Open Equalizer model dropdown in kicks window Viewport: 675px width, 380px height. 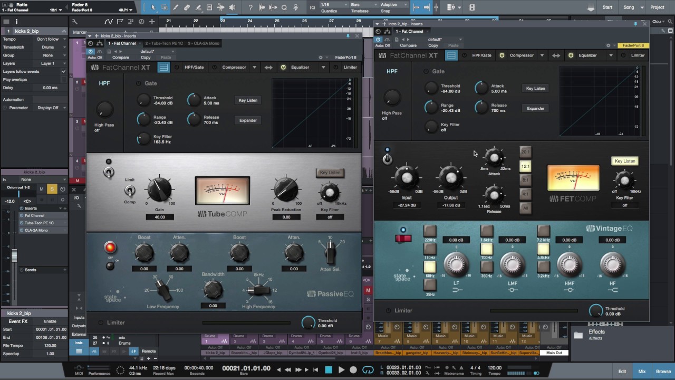click(x=323, y=67)
